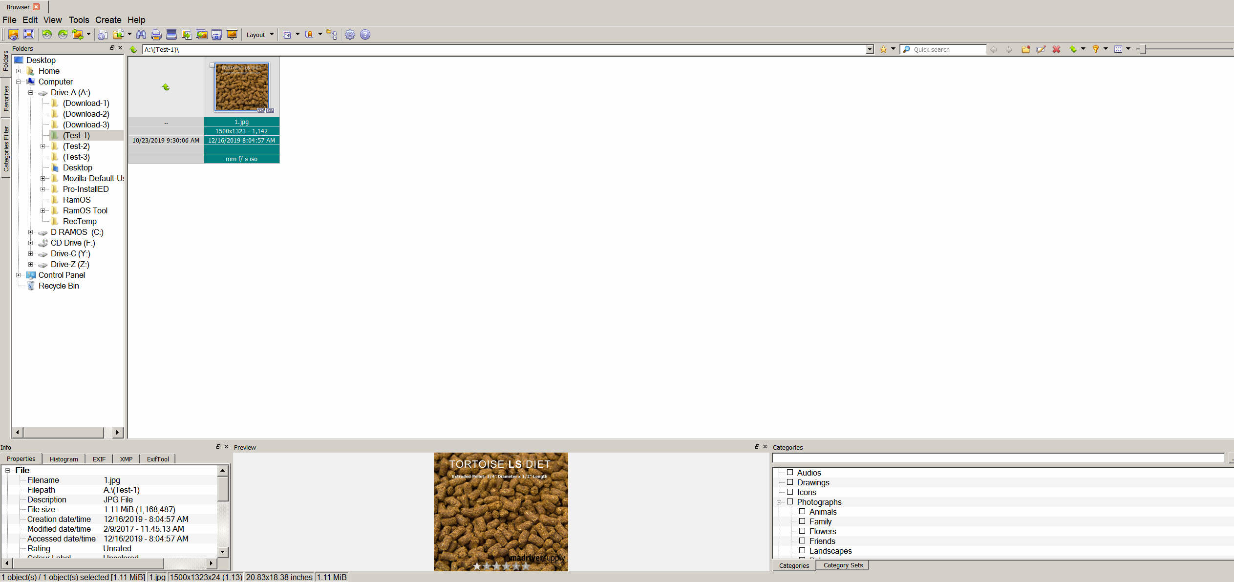
Task: Click the Print icon in toolbar
Action: point(156,35)
